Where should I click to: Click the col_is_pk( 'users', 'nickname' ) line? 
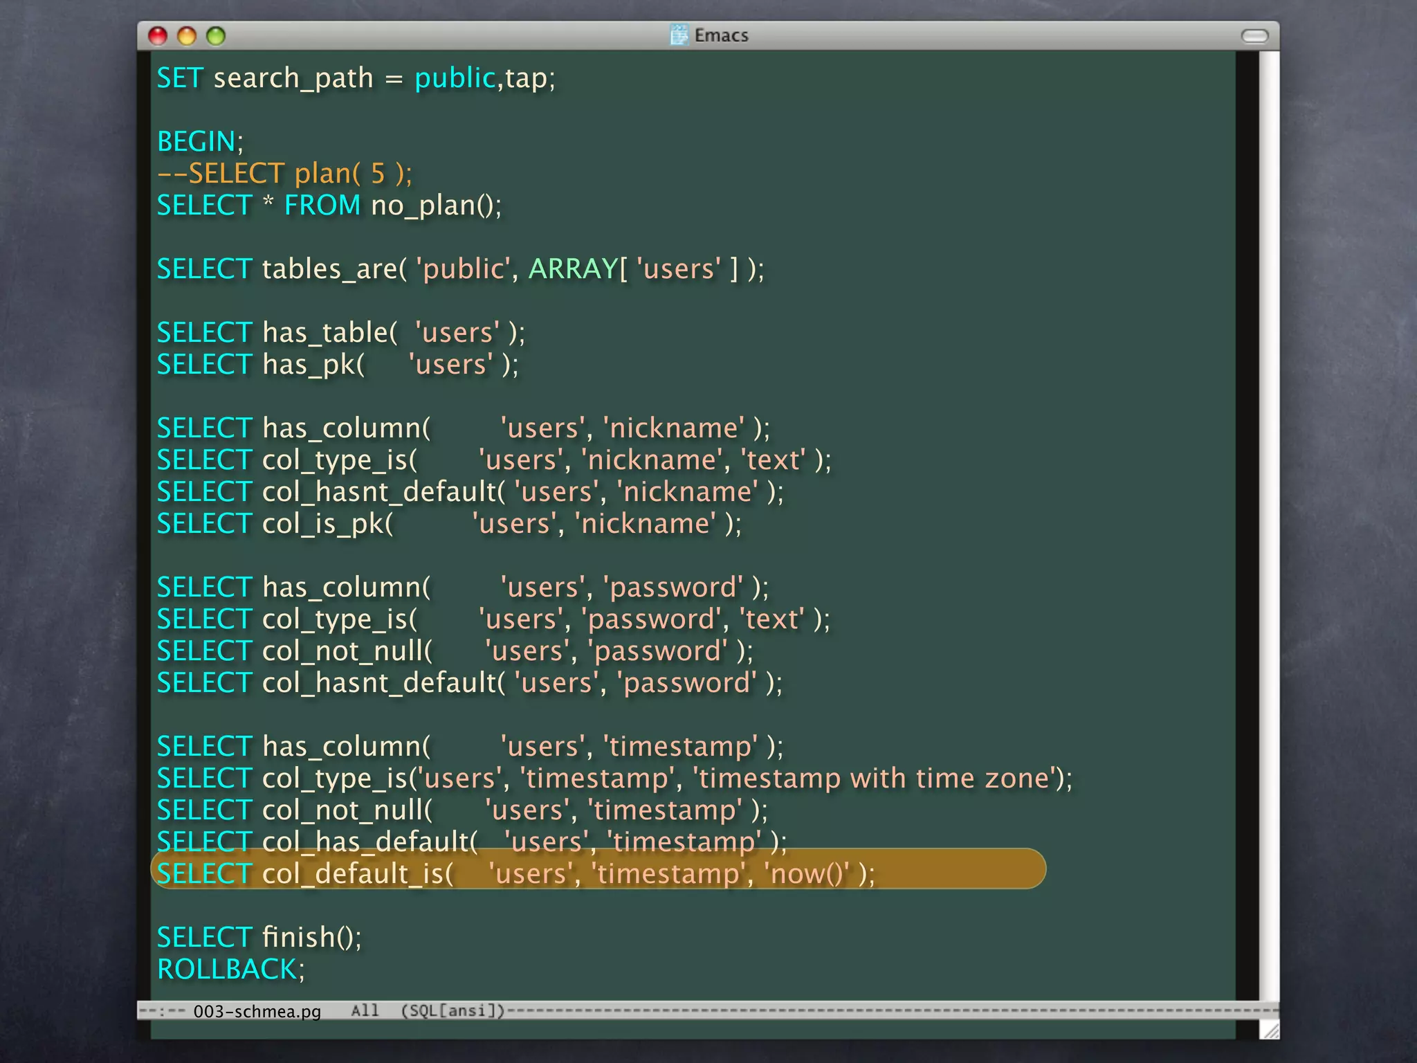(x=449, y=524)
